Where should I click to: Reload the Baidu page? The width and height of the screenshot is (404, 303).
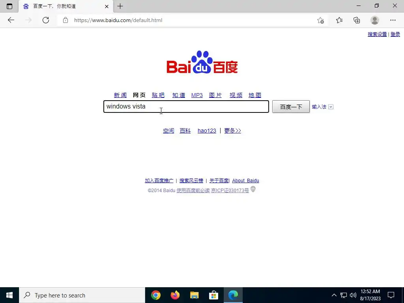pyautogui.click(x=46, y=20)
